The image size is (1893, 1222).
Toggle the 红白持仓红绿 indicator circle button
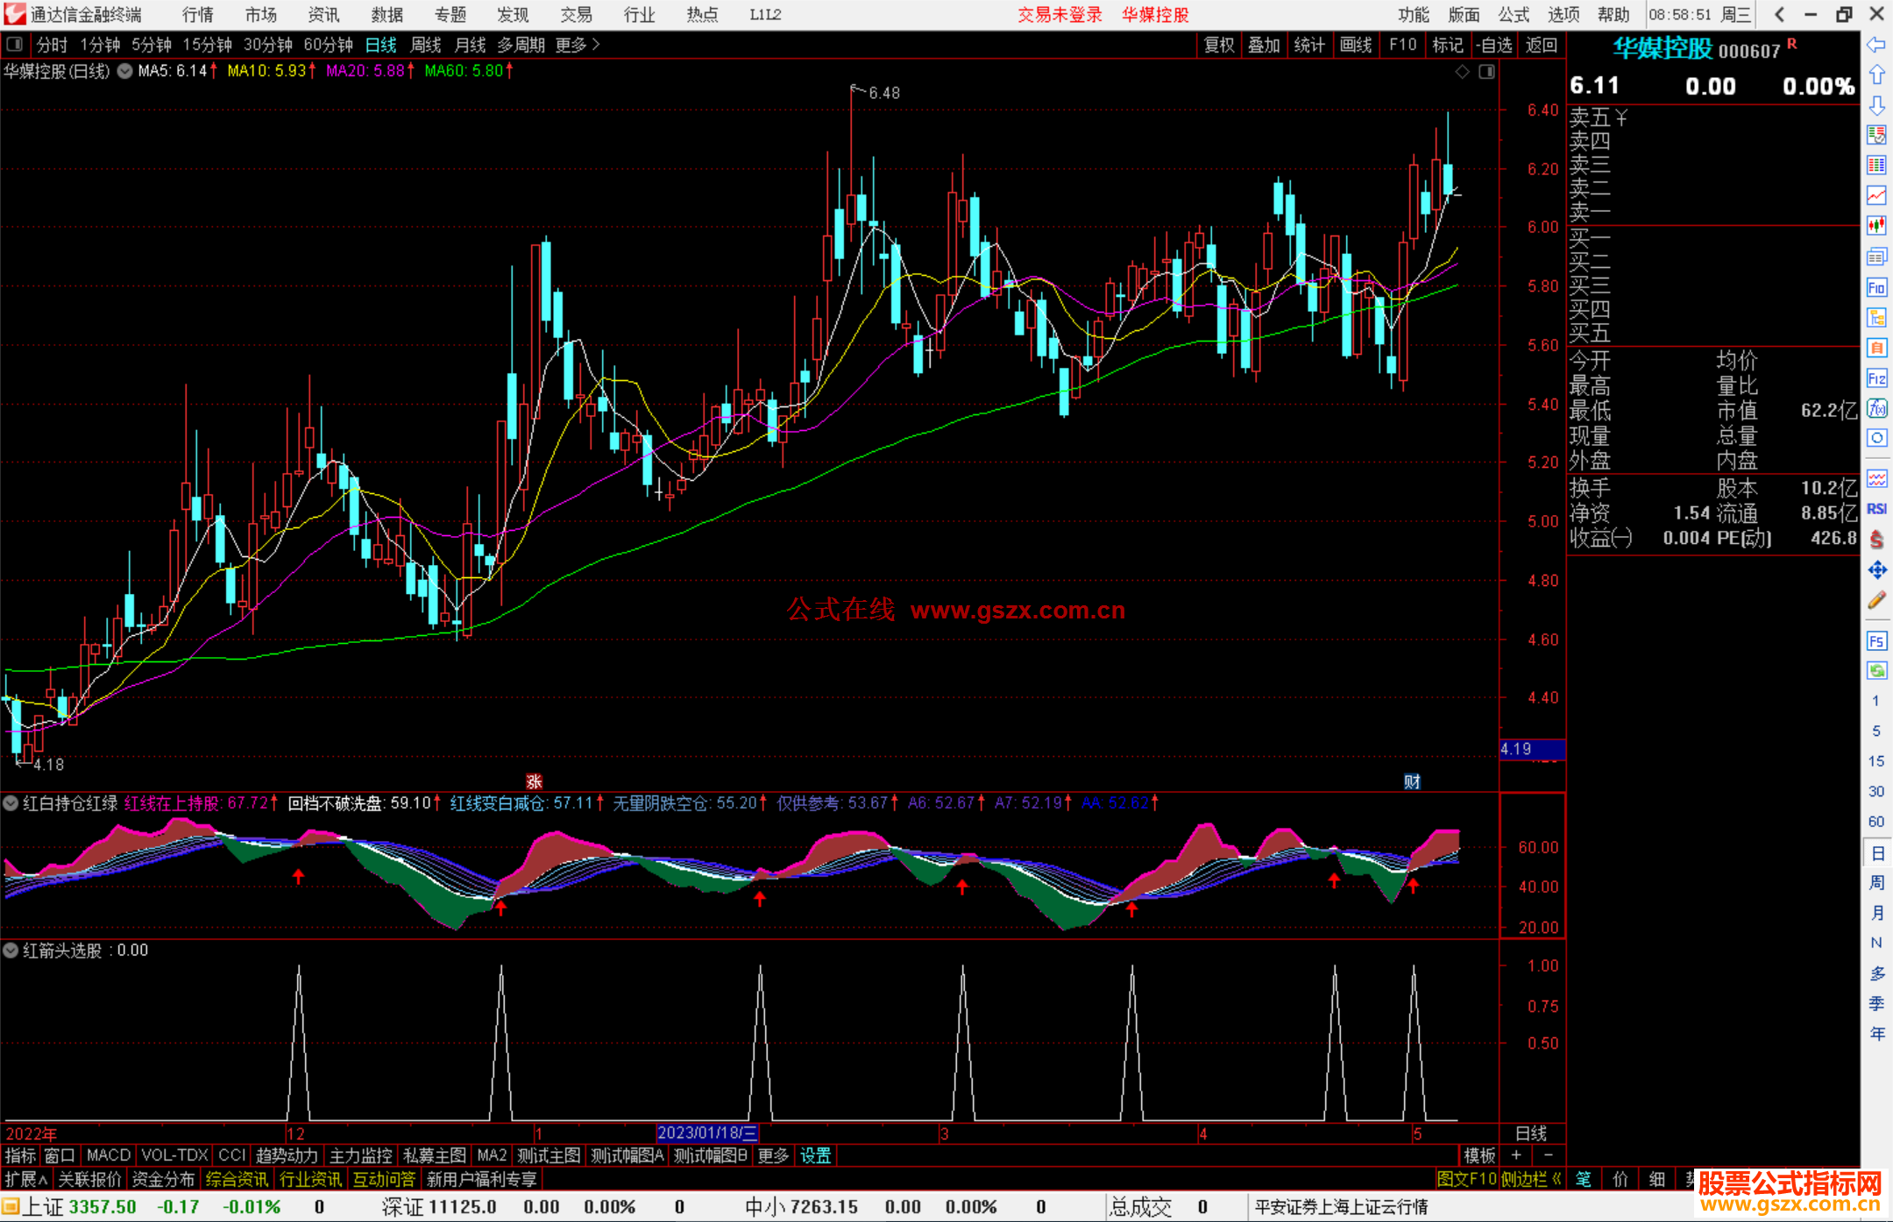click(11, 802)
